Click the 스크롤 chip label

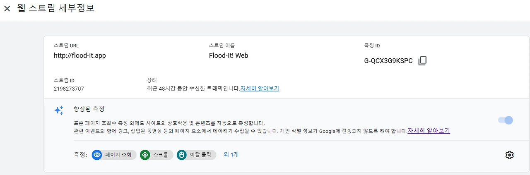point(161,155)
